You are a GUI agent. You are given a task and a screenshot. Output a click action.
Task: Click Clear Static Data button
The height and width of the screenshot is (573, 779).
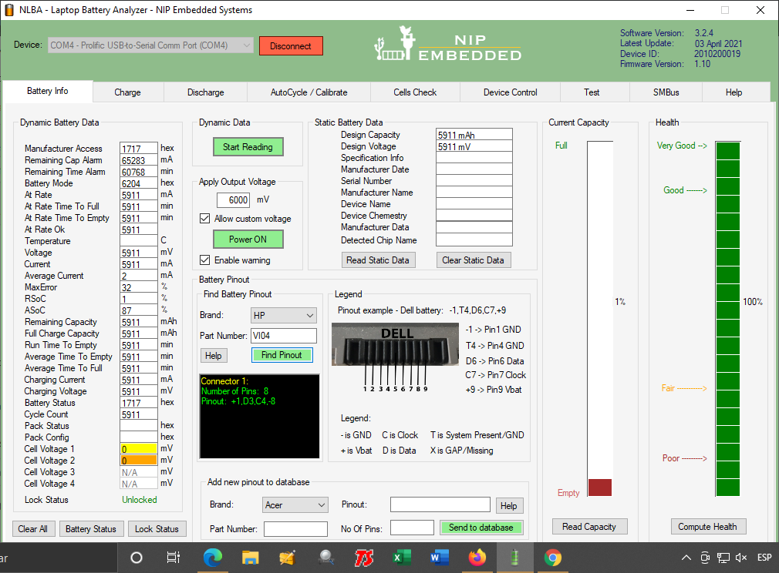pyautogui.click(x=473, y=260)
